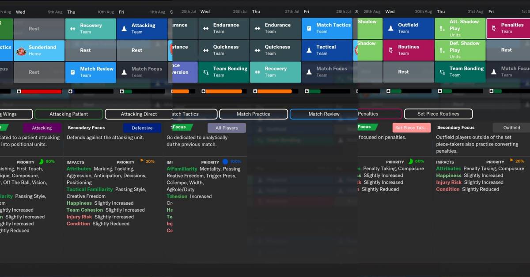Screen dimensions: 530x277
Task: Click the blue 100% priority pie icon
Action: [x=225, y=162]
